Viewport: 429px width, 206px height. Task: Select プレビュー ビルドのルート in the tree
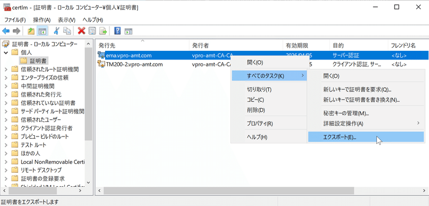coord(45,136)
